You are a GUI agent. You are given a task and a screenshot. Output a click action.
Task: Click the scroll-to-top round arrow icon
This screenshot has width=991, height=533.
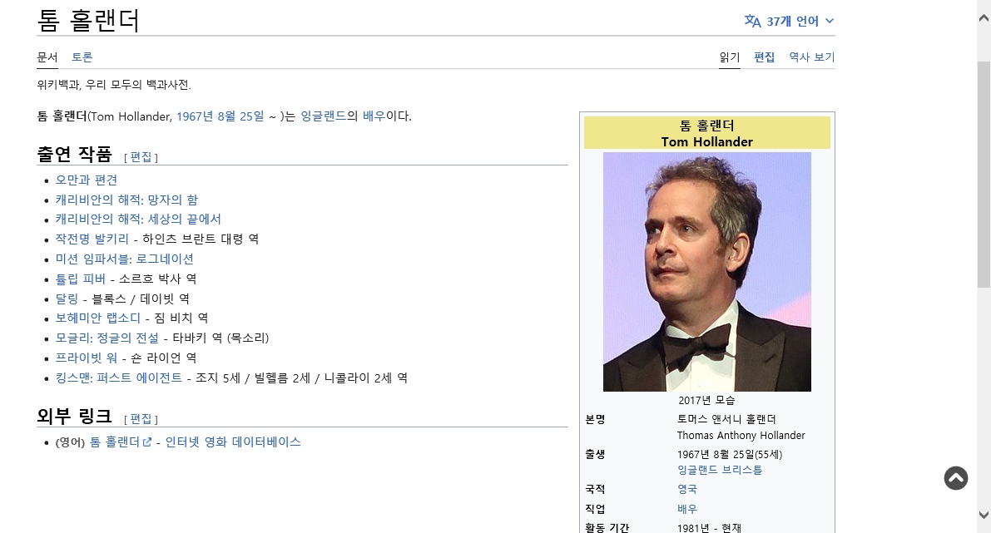pos(955,478)
